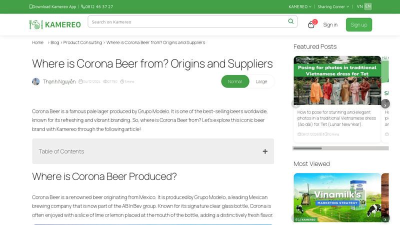
Task: Go to Blog breadcrumb
Action: (54, 42)
